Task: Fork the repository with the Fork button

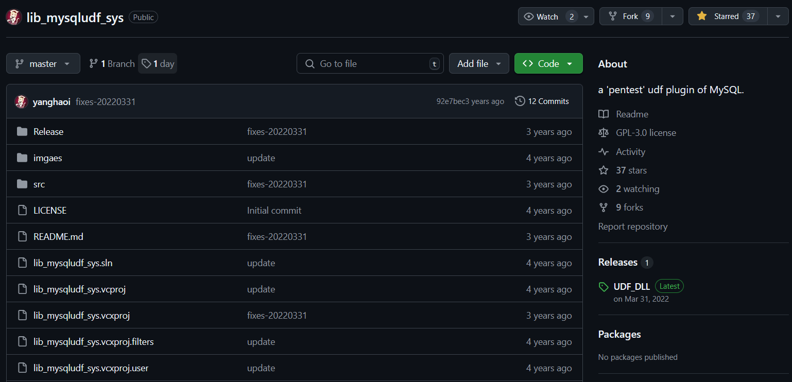Action: (630, 16)
